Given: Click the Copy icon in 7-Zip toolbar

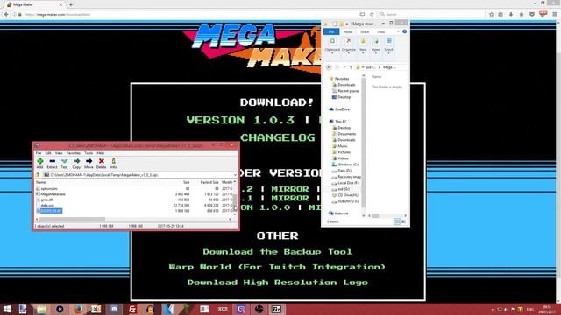Looking at the screenshot, I should tap(76, 163).
